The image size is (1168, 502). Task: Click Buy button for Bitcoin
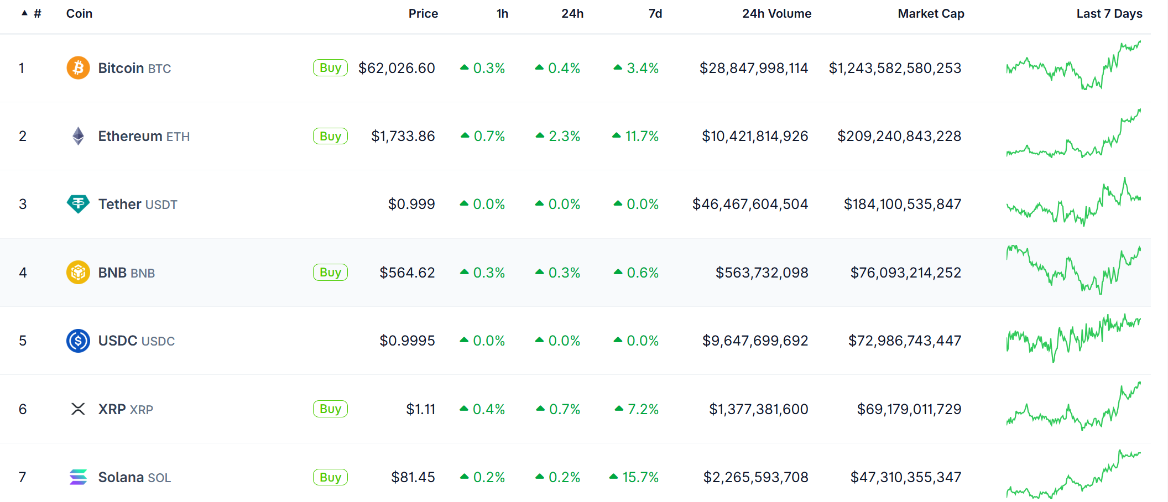(330, 68)
